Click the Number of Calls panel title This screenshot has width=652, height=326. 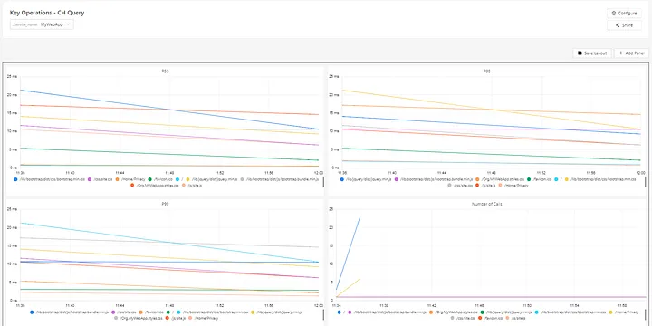(486, 204)
